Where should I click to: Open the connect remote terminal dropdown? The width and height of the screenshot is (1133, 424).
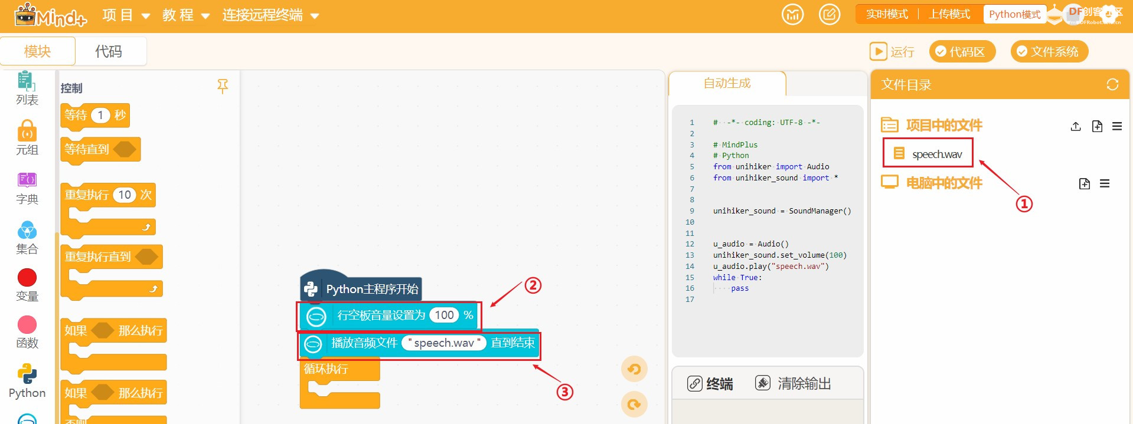tap(270, 15)
